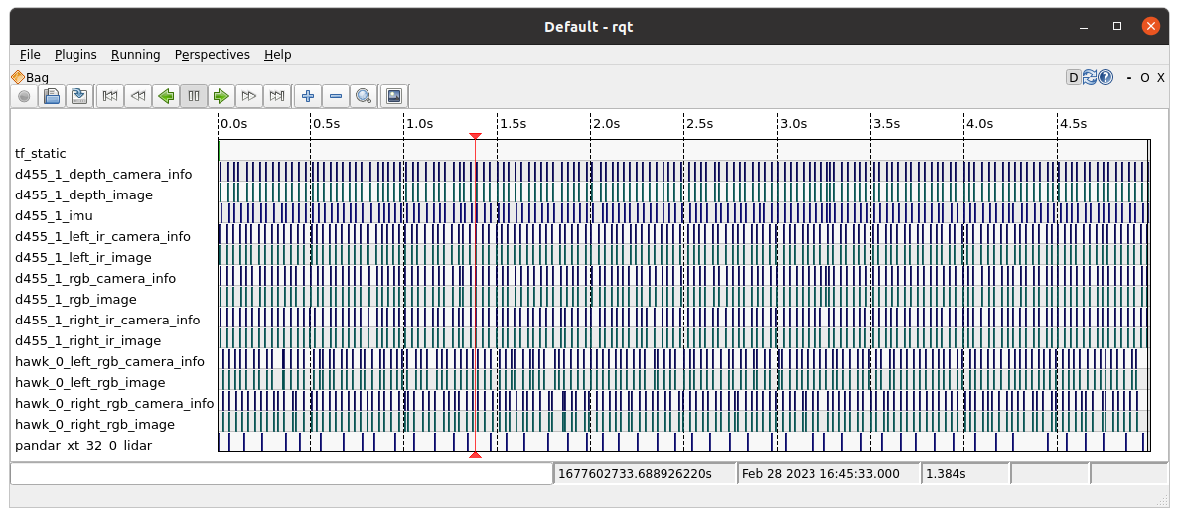Click the reload plugin refresh icon

coord(1090,77)
